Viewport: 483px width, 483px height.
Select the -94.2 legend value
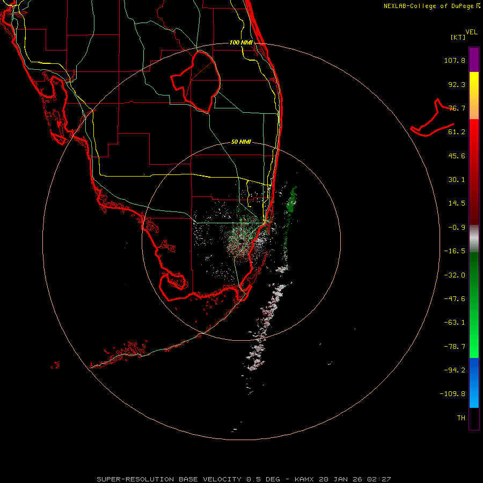coord(455,370)
